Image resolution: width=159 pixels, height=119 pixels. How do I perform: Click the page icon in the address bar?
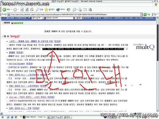click(9, 15)
